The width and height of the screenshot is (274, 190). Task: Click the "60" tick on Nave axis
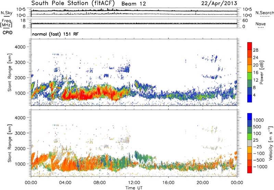tap(245, 21)
